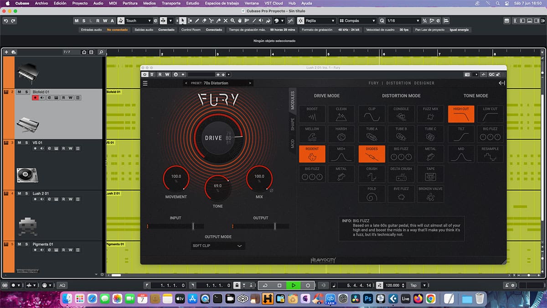Disable record on Biofeld 01 track
Screen dimensions: 547x308
35,98
